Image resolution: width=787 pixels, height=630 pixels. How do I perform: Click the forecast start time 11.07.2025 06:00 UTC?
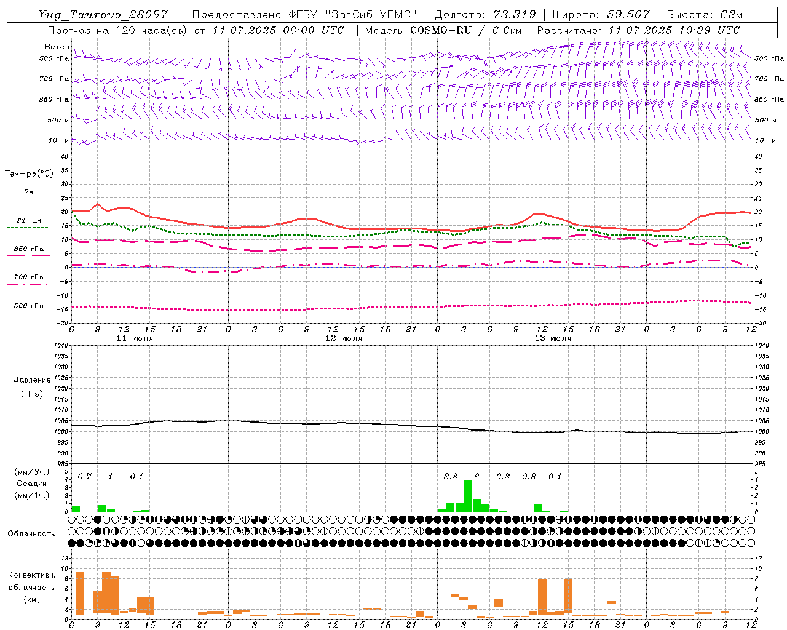(278, 30)
